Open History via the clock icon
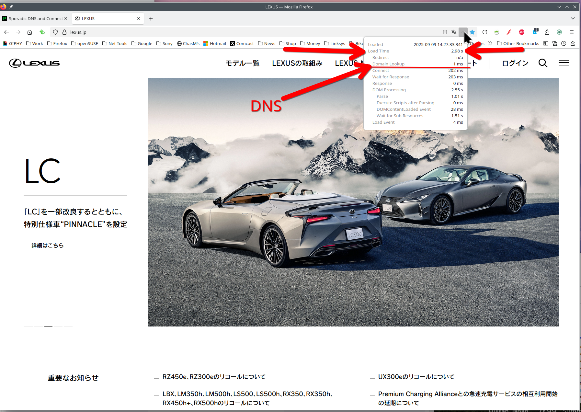581x412 pixels. pos(564,43)
